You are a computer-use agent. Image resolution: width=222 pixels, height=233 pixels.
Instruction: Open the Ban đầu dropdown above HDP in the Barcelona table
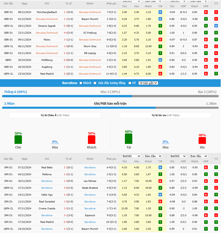(199, 156)
